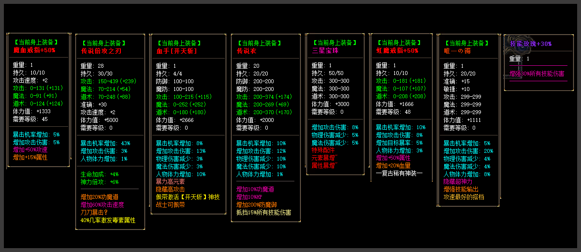Click 暴击机率增加: 43% stat line
581x252 pixels.
click(105, 143)
